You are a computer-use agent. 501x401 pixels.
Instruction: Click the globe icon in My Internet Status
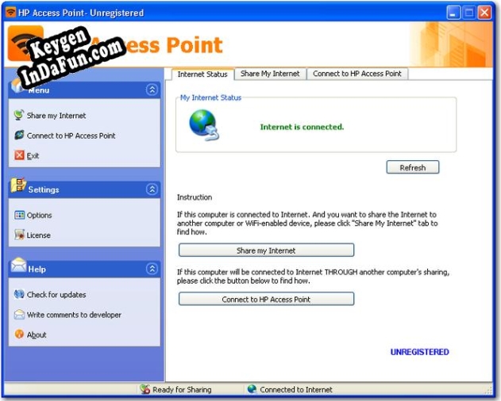(x=204, y=124)
